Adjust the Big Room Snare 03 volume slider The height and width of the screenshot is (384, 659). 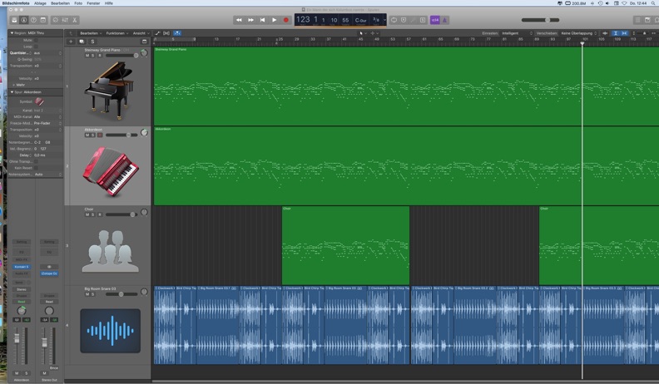click(121, 294)
